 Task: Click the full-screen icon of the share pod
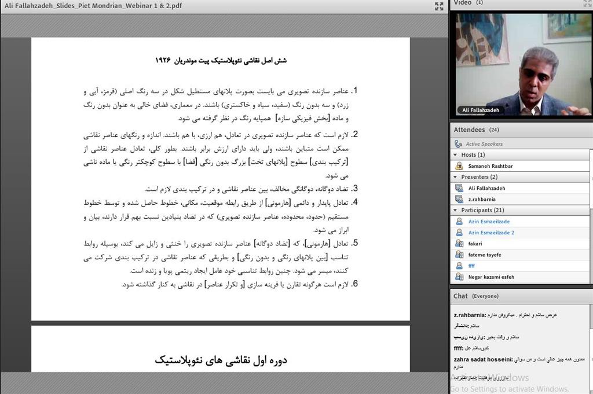click(439, 6)
